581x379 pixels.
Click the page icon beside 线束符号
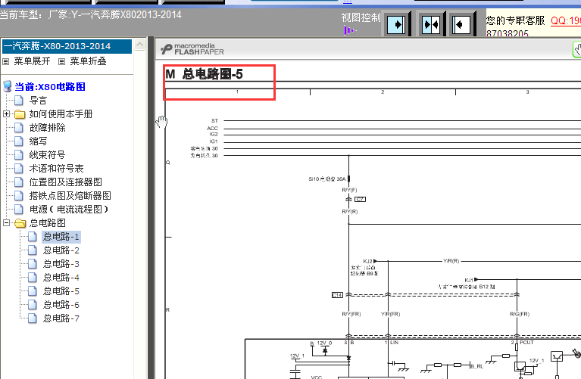click(x=18, y=155)
